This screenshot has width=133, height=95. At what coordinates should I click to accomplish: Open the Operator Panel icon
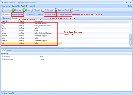[x=56, y=10]
